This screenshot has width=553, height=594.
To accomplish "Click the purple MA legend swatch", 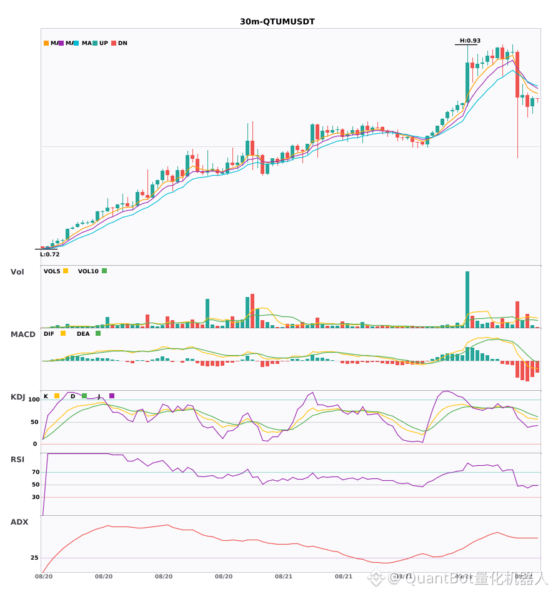I will [x=61, y=43].
